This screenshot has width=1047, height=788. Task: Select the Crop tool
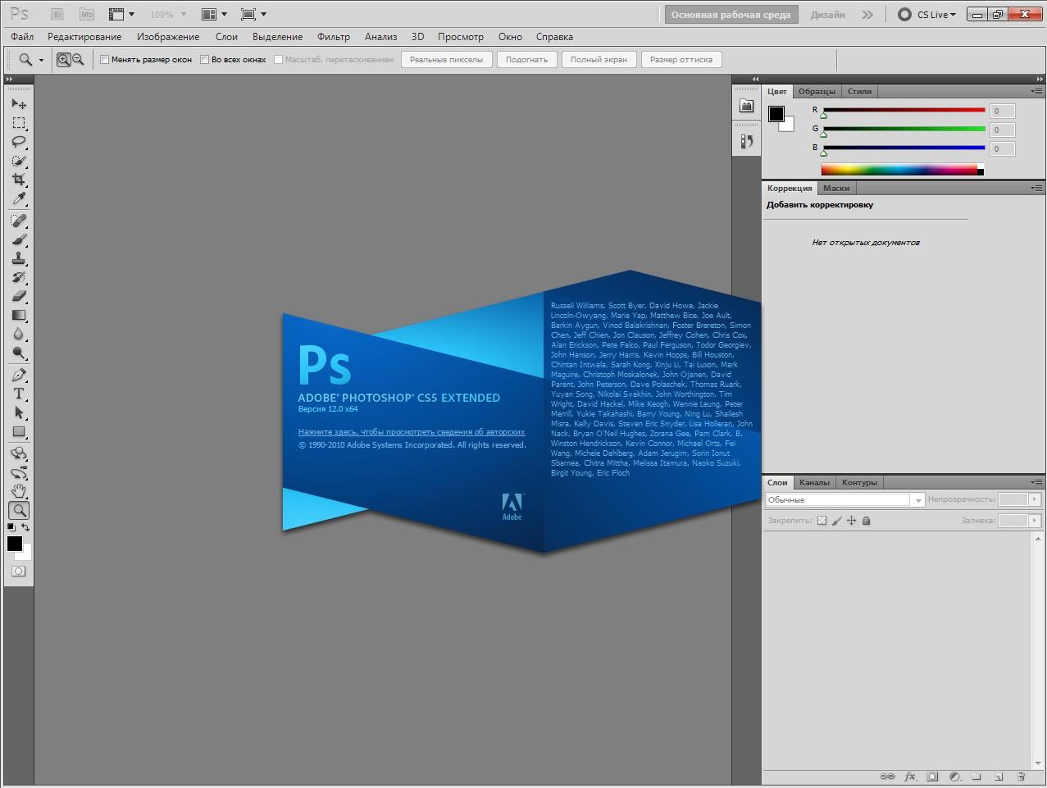click(19, 180)
